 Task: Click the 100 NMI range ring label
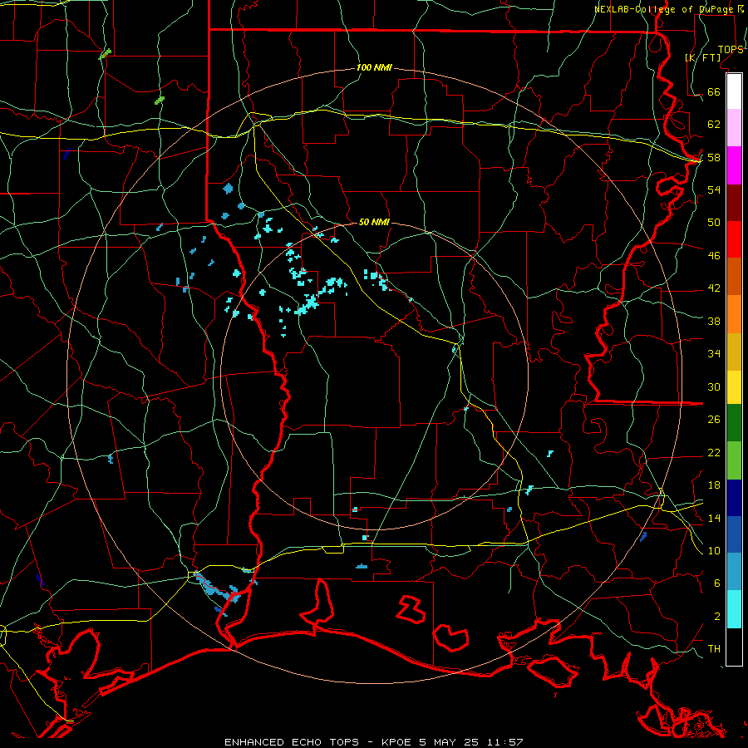pyautogui.click(x=374, y=67)
